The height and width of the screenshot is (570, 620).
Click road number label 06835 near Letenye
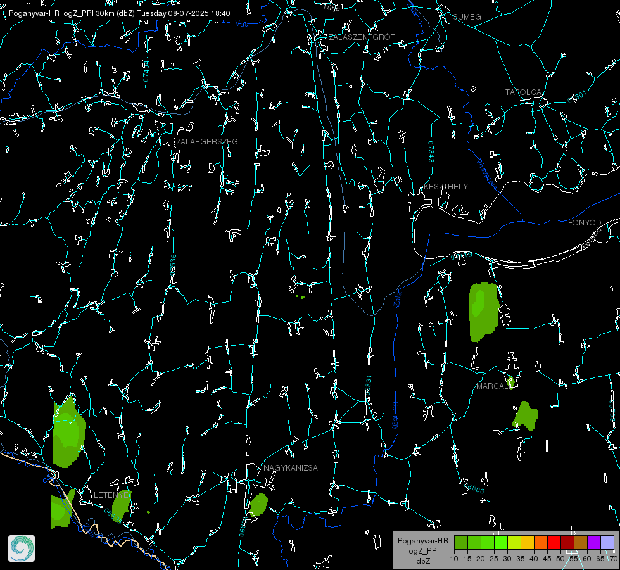(x=113, y=516)
